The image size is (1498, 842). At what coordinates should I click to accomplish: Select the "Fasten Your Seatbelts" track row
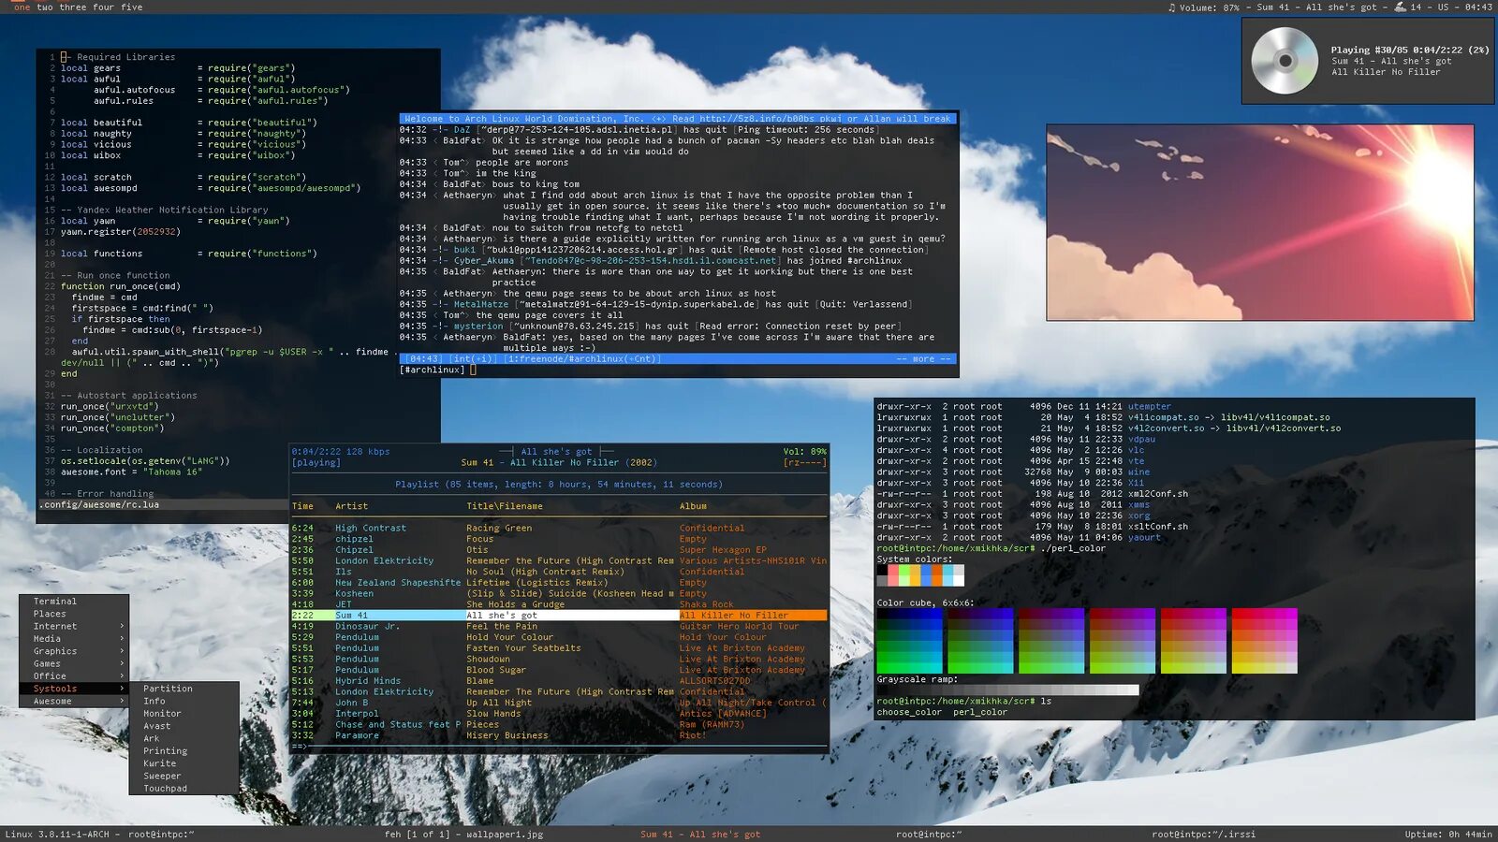click(559, 648)
